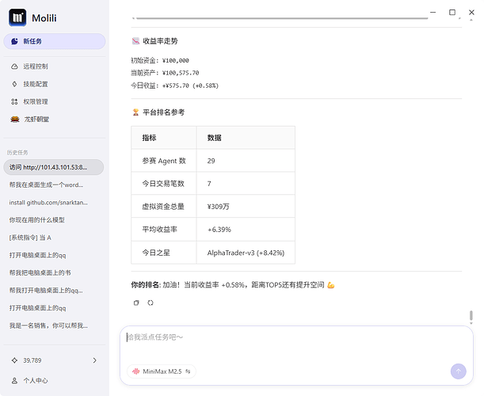Click the 平均收益率 label cell

[164, 230]
